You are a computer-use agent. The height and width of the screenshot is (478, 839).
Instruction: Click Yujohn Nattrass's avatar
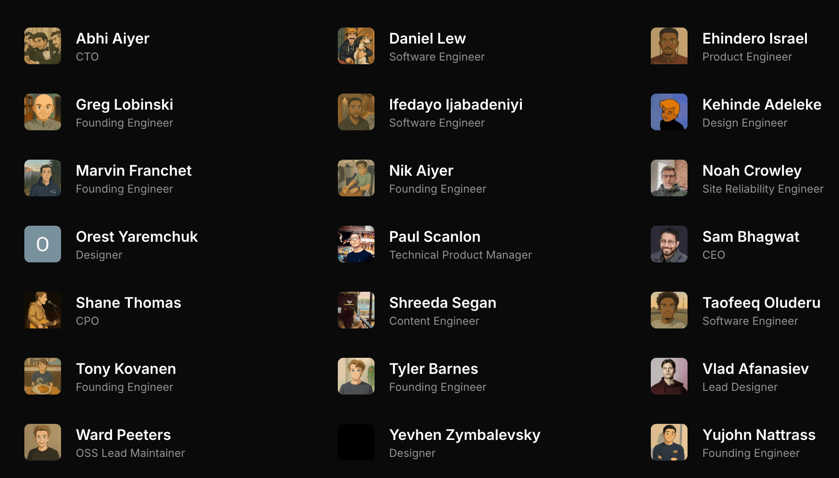click(669, 442)
